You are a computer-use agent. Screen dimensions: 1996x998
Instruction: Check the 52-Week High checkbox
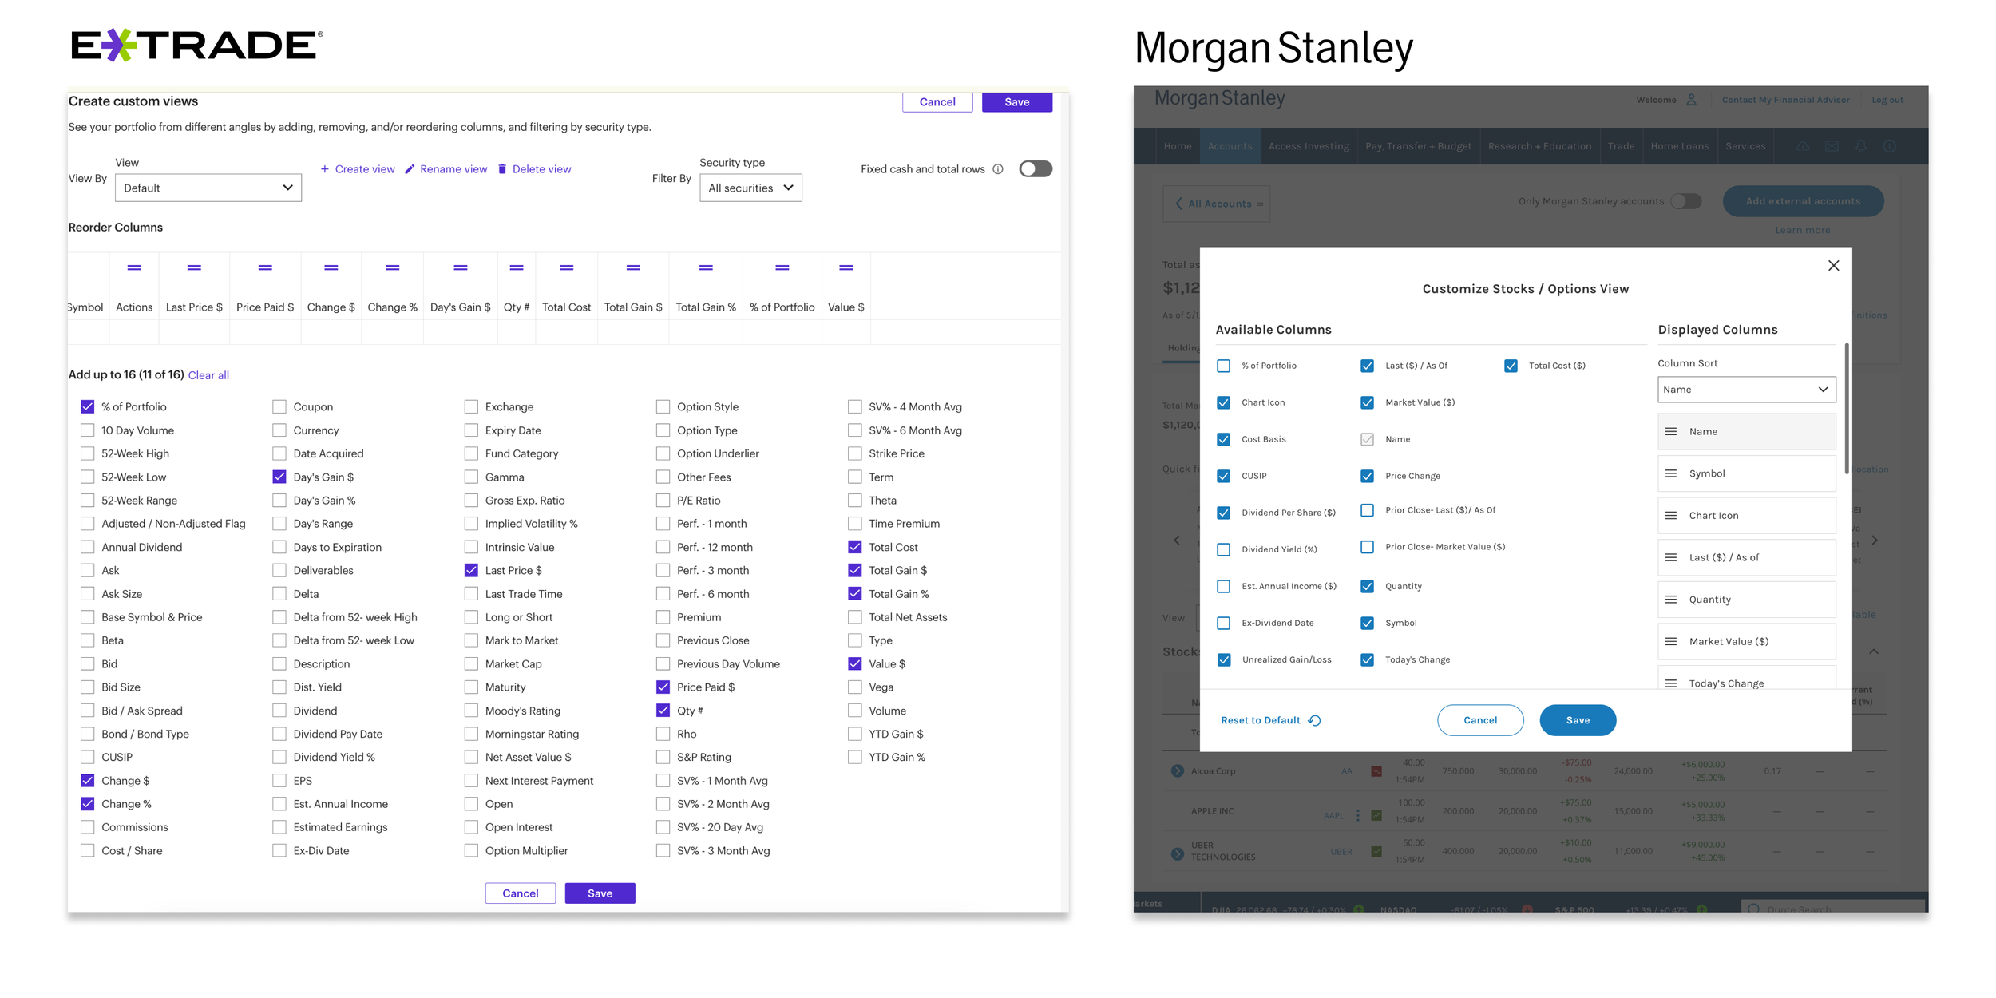click(88, 453)
